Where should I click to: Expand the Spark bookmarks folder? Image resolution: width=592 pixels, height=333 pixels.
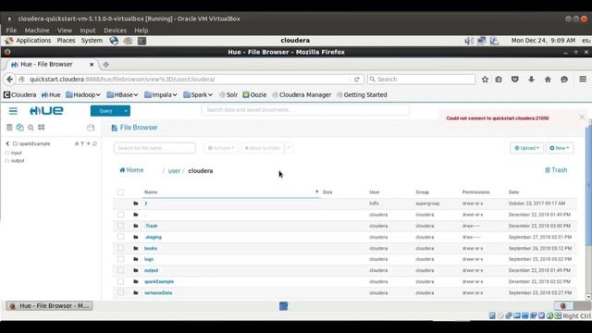tap(198, 94)
